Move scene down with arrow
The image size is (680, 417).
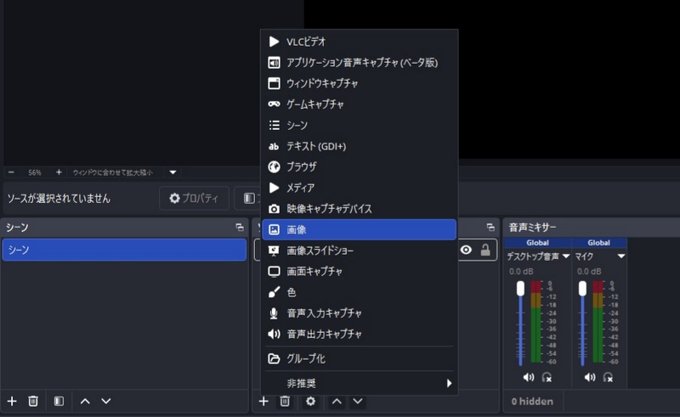pos(105,401)
